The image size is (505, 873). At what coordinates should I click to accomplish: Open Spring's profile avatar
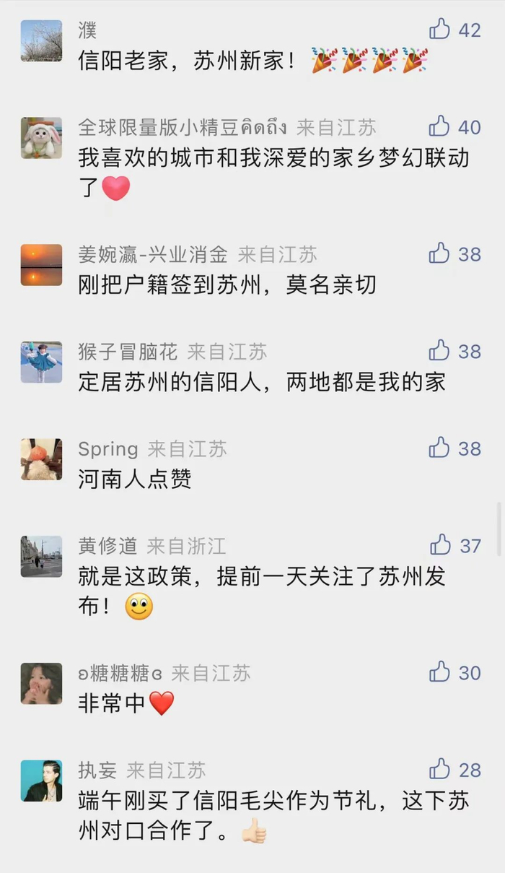pyautogui.click(x=41, y=459)
